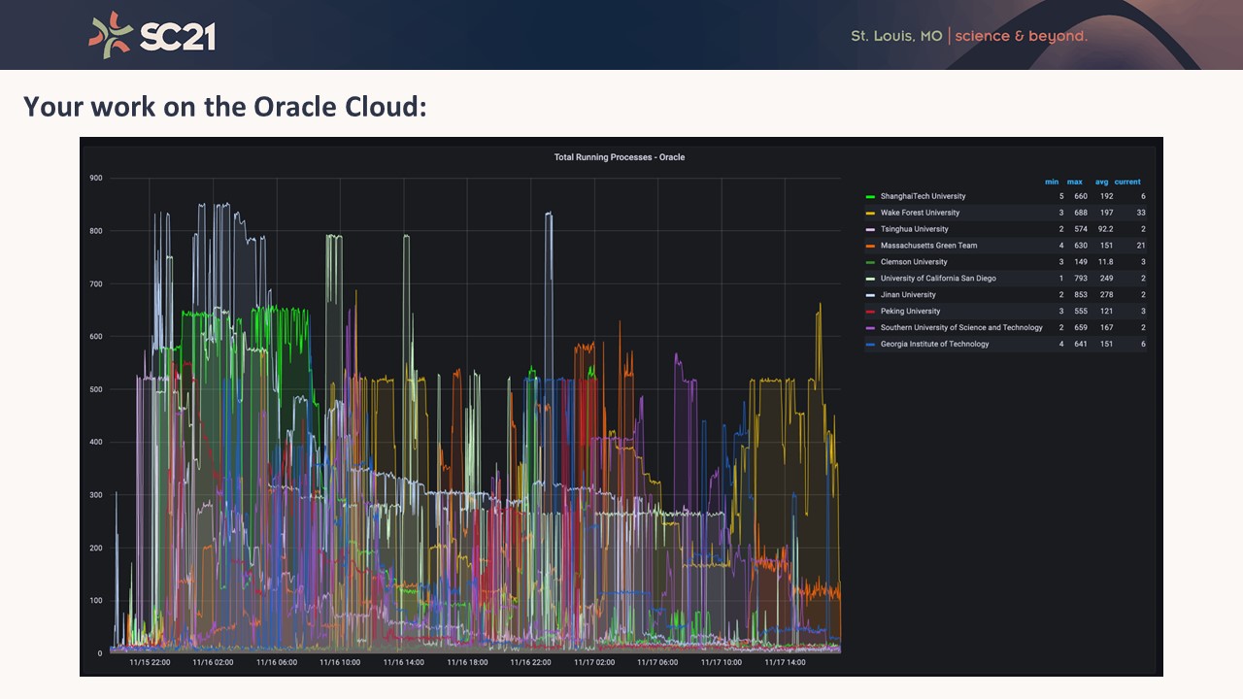1243x699 pixels.
Task: Select the Tsinghua University legend entry
Action: point(914,229)
